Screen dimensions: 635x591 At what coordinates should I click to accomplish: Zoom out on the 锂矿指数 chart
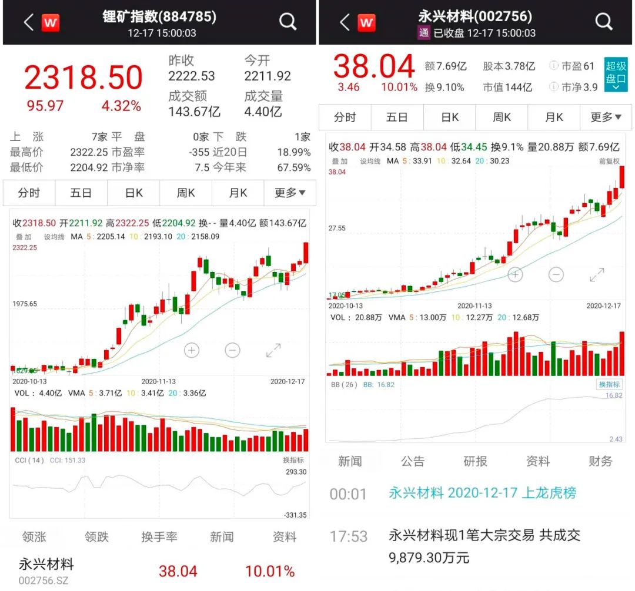[232, 350]
